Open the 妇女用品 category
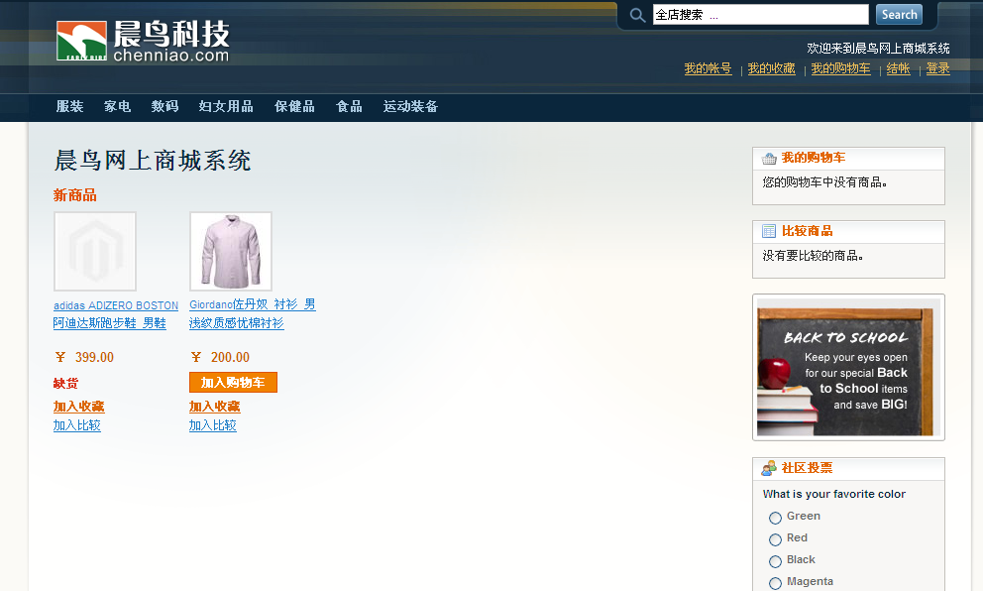Screen dimensions: 983x591 [x=226, y=107]
